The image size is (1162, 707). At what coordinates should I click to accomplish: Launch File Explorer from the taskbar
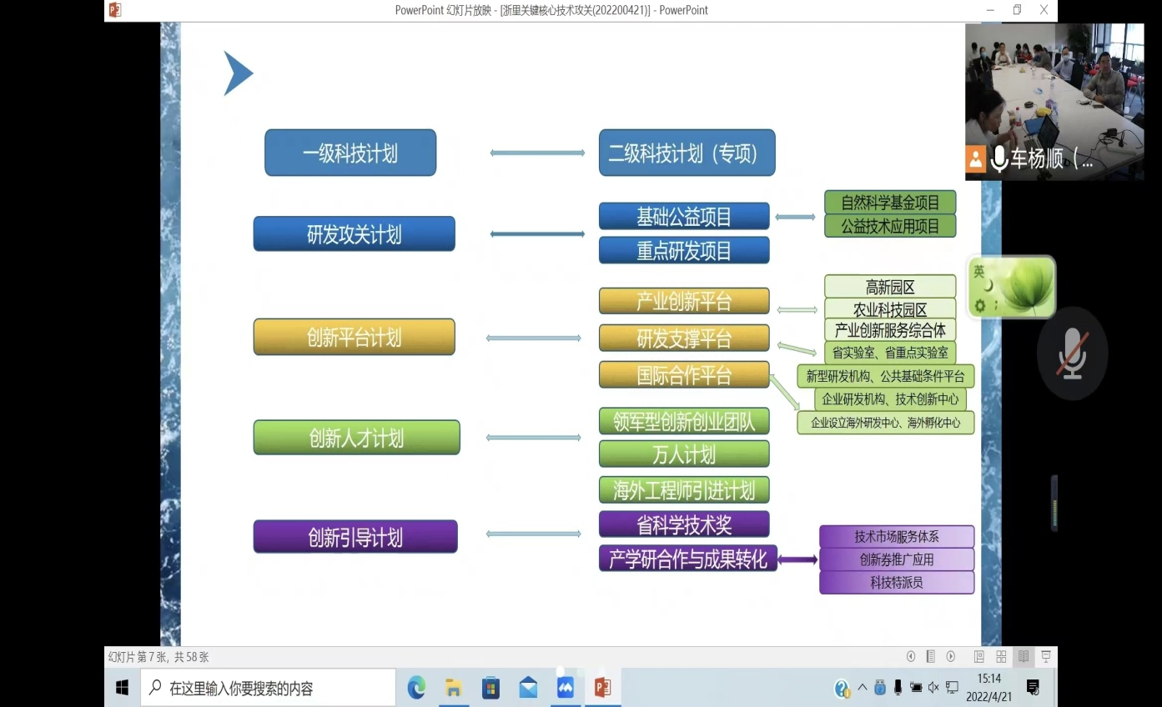(x=453, y=688)
